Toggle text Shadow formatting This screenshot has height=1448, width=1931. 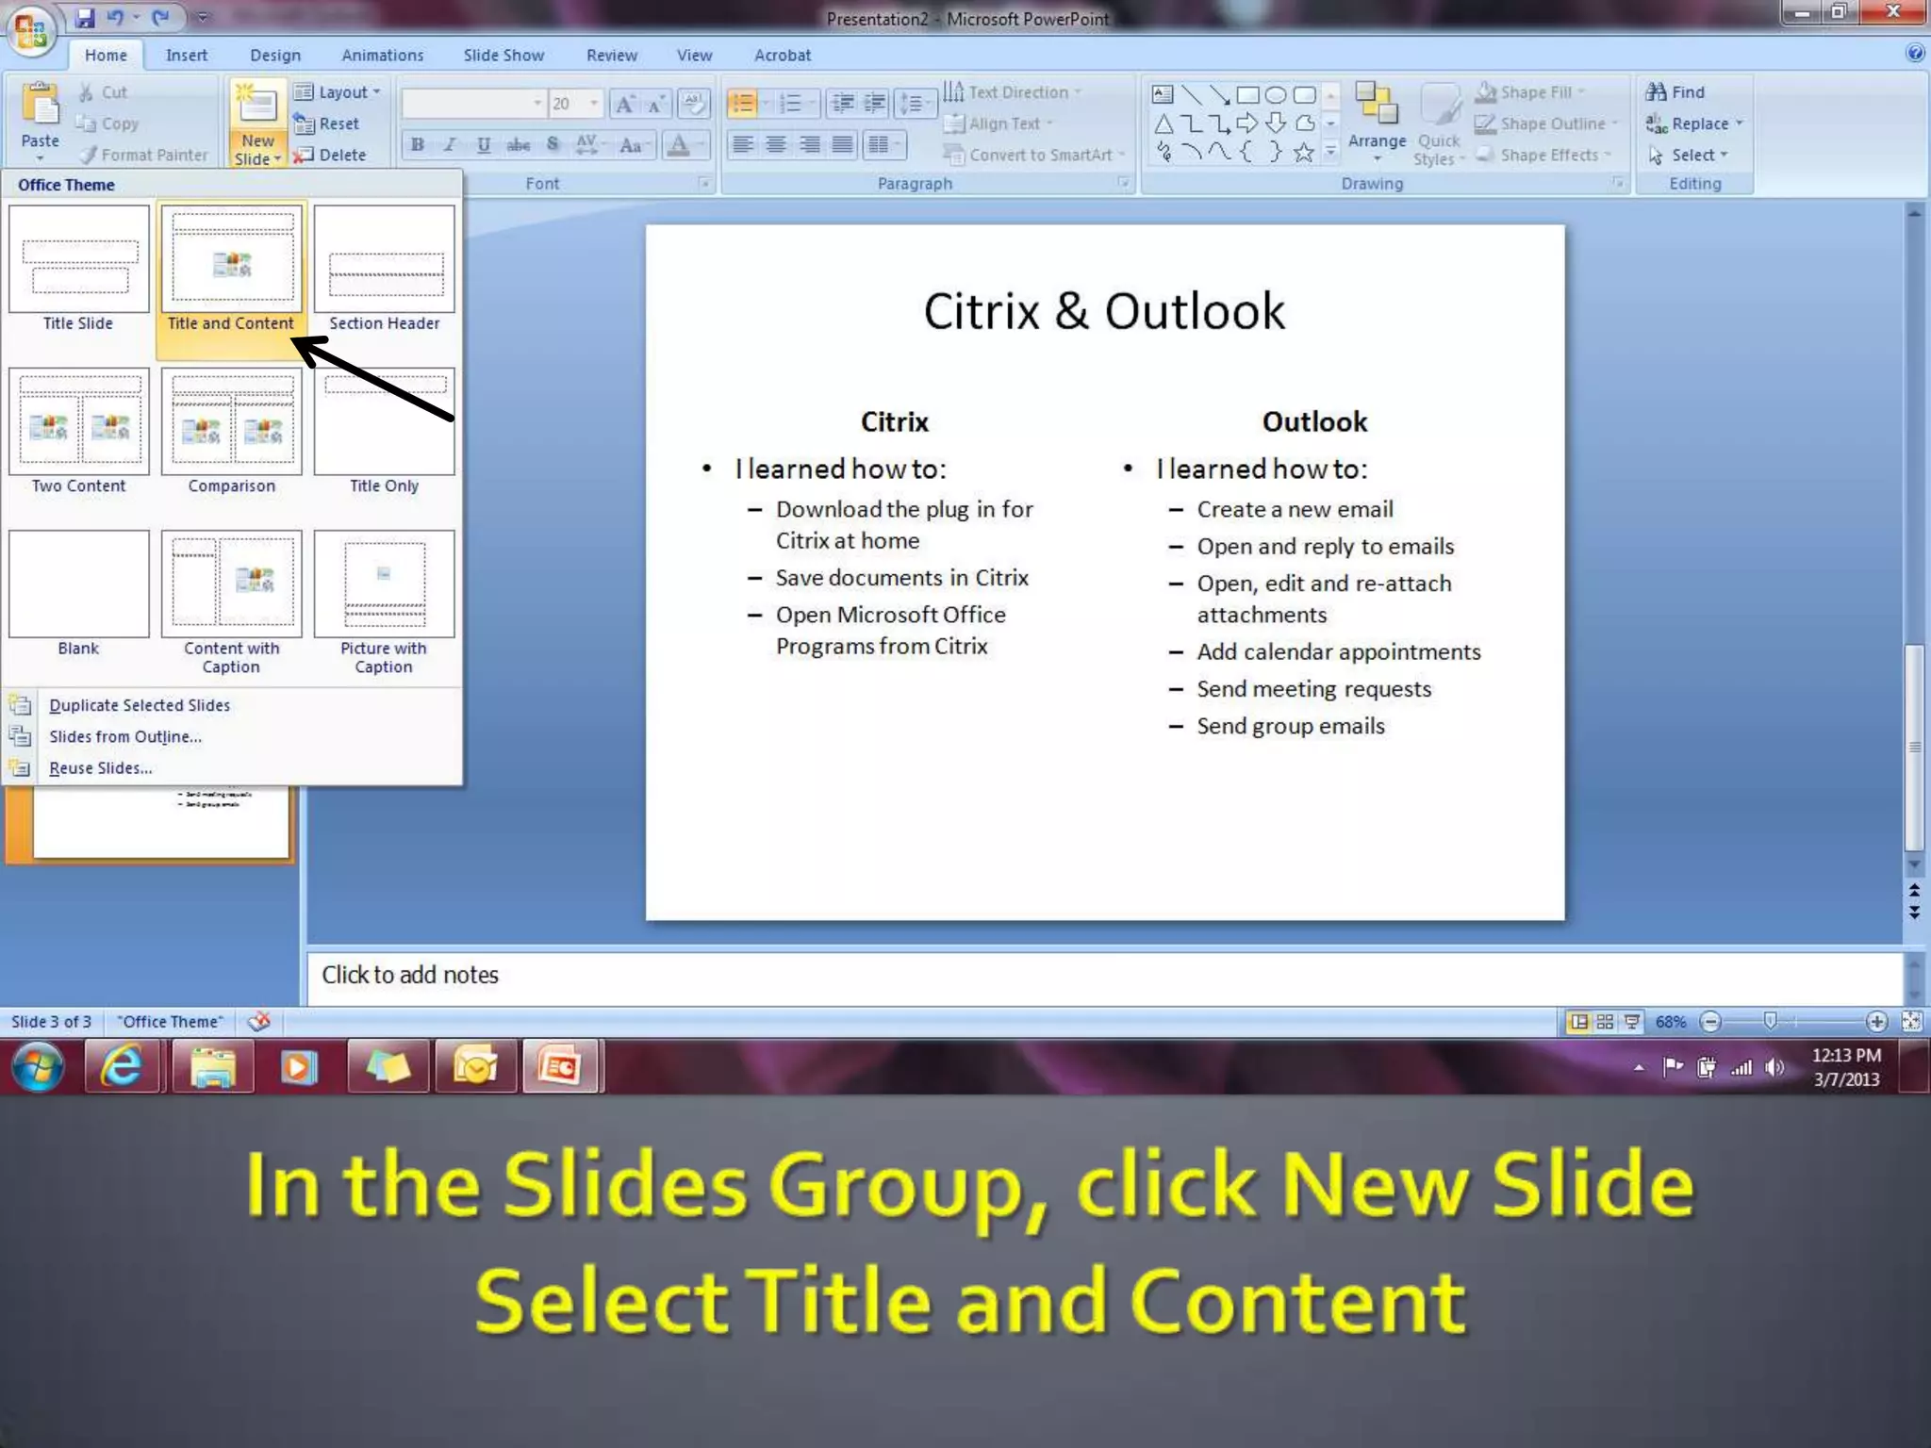tap(553, 144)
